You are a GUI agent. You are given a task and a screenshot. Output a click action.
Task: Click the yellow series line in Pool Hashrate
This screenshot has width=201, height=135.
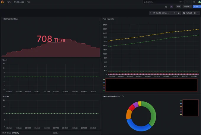[153, 35]
